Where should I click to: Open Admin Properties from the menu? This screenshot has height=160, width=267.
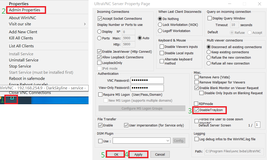25,10
